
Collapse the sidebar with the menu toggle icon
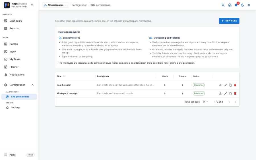click(32, 5)
